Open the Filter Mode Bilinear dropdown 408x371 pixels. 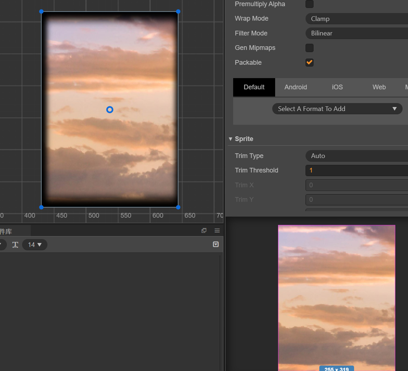357,33
